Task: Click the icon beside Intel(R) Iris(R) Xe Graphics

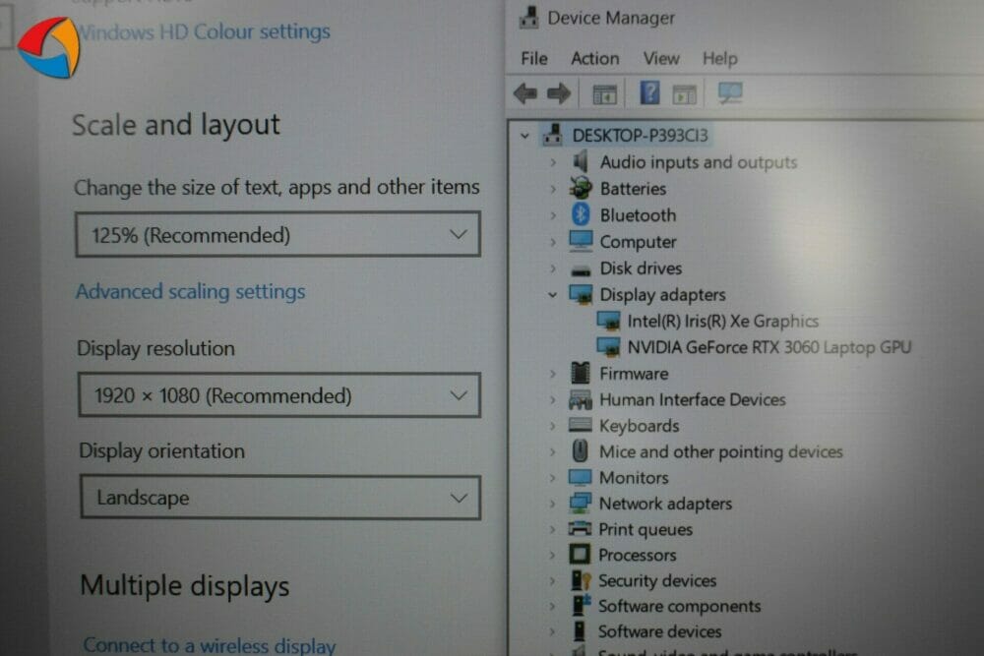Action: (x=608, y=321)
